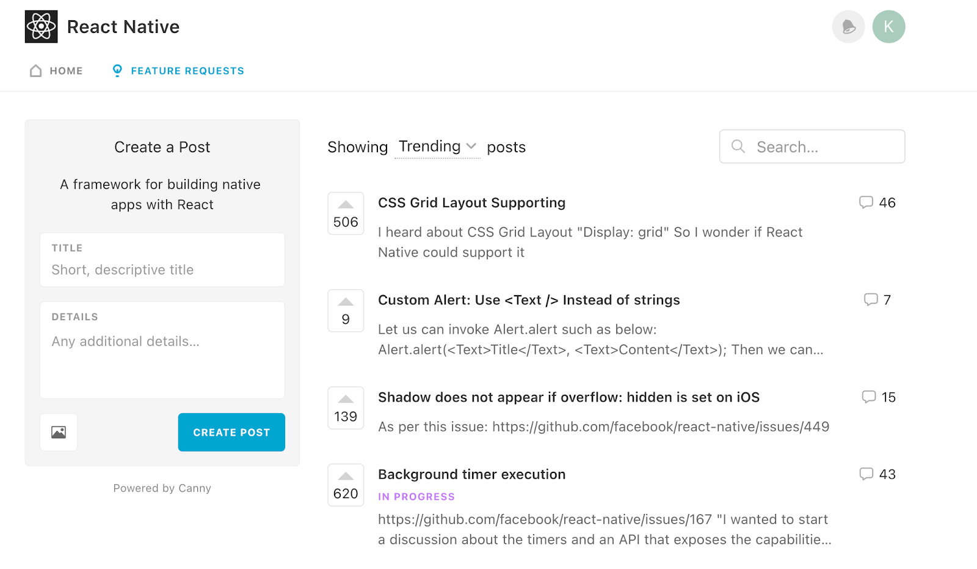977x569 pixels.
Task: Click the React Native atom logo
Action: point(41,26)
